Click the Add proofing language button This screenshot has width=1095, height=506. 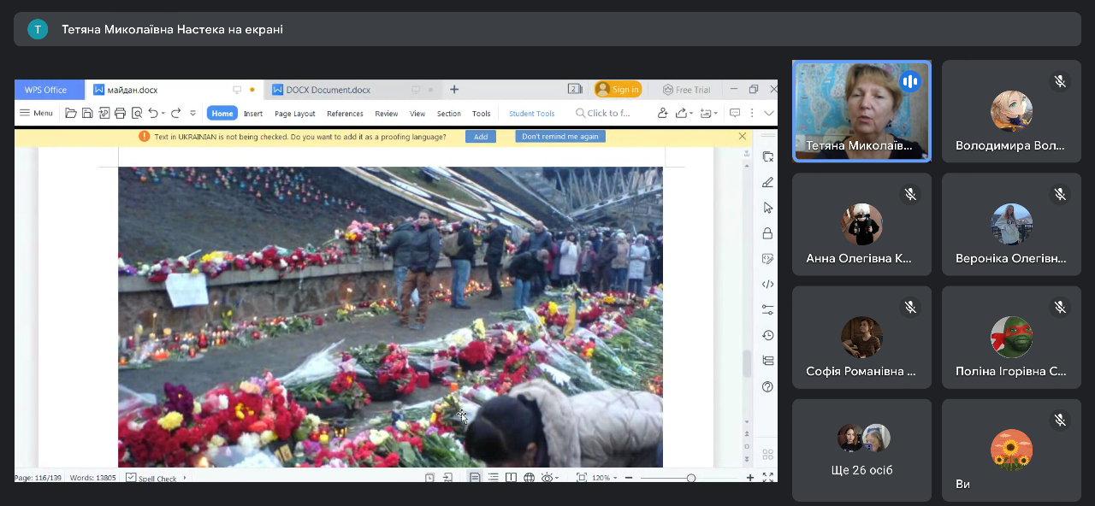point(480,137)
